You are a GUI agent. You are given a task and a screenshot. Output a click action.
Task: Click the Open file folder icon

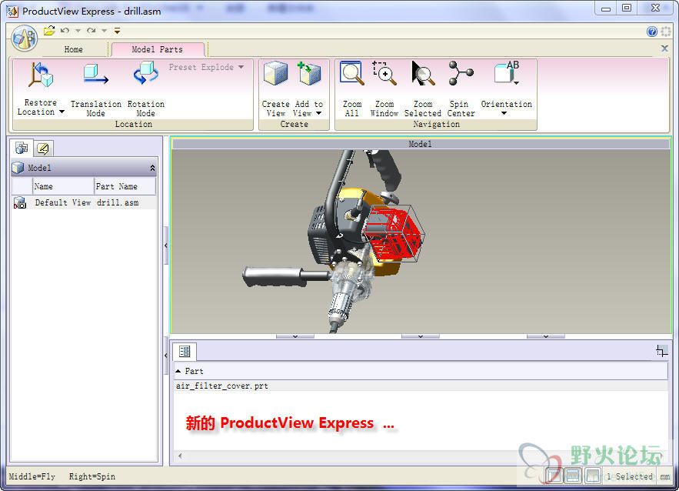[49, 30]
